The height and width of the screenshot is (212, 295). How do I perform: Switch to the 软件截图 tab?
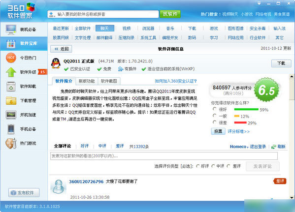click(x=109, y=81)
